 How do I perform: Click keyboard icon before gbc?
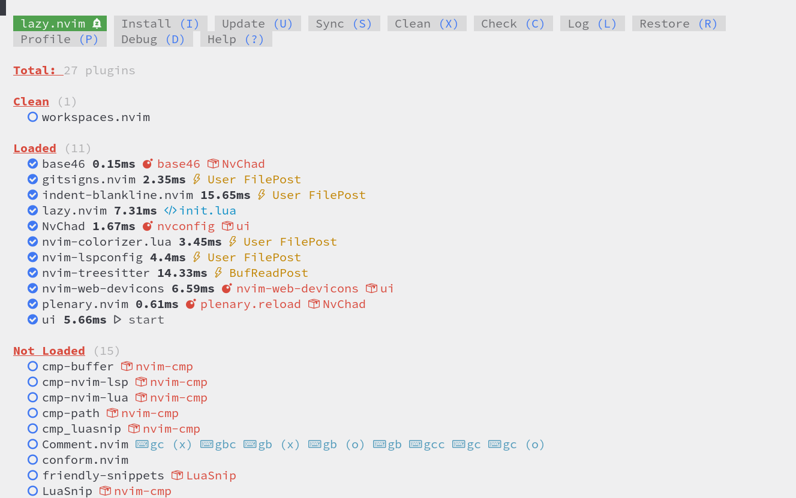pyautogui.click(x=207, y=444)
